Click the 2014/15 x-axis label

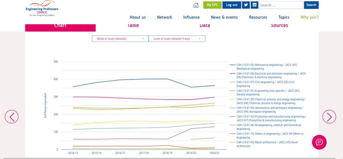[x=72, y=153]
